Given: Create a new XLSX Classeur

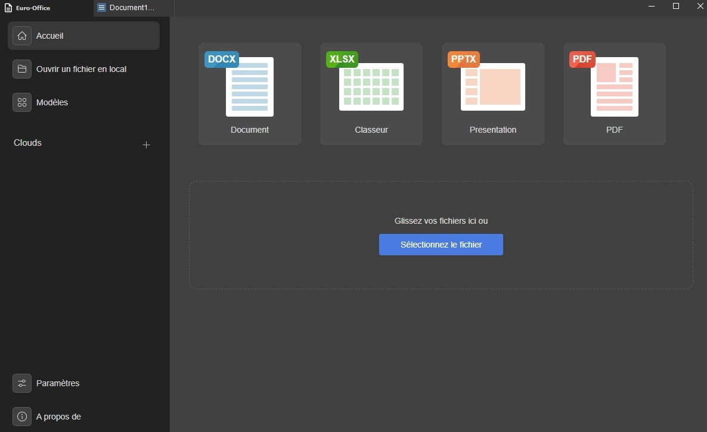Looking at the screenshot, I should [x=371, y=93].
